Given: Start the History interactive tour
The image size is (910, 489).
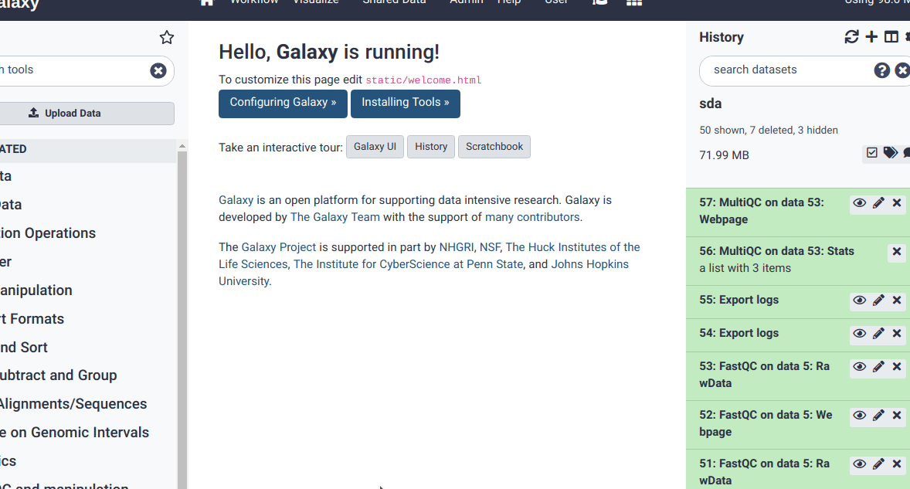Looking at the screenshot, I should tap(430, 147).
